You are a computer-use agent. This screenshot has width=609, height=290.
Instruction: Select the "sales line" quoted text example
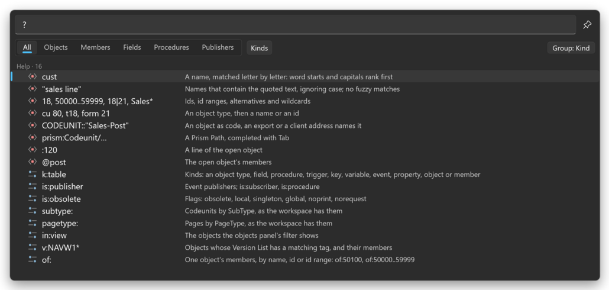304,89
